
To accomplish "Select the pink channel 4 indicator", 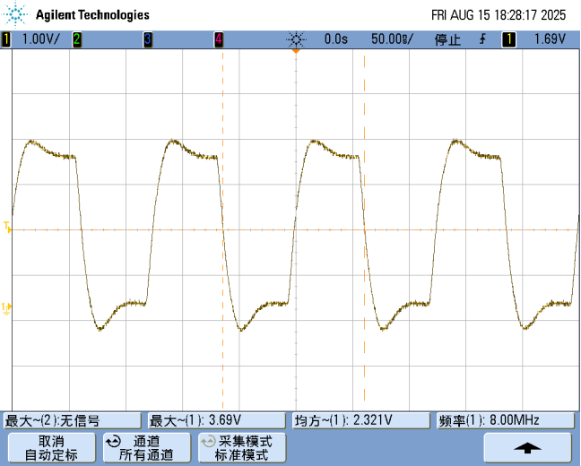I will coord(219,39).
